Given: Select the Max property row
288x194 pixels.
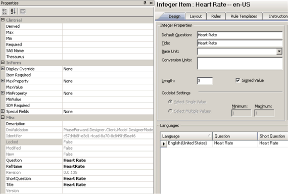Looking at the screenshot, I should (x=79, y=32).
